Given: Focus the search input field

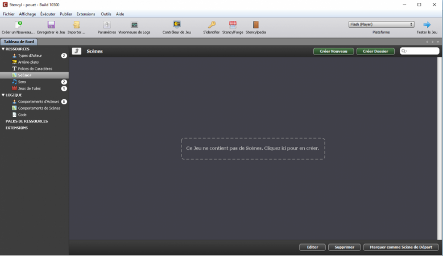Looking at the screenshot, I should click(420, 51).
